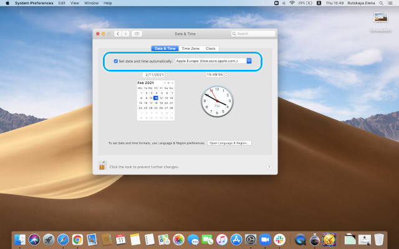Click the time field stepper arrows
The width and height of the screenshot is (399, 249).
click(226, 75)
